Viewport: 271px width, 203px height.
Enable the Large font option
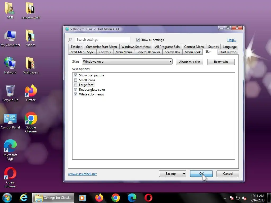[75, 85]
